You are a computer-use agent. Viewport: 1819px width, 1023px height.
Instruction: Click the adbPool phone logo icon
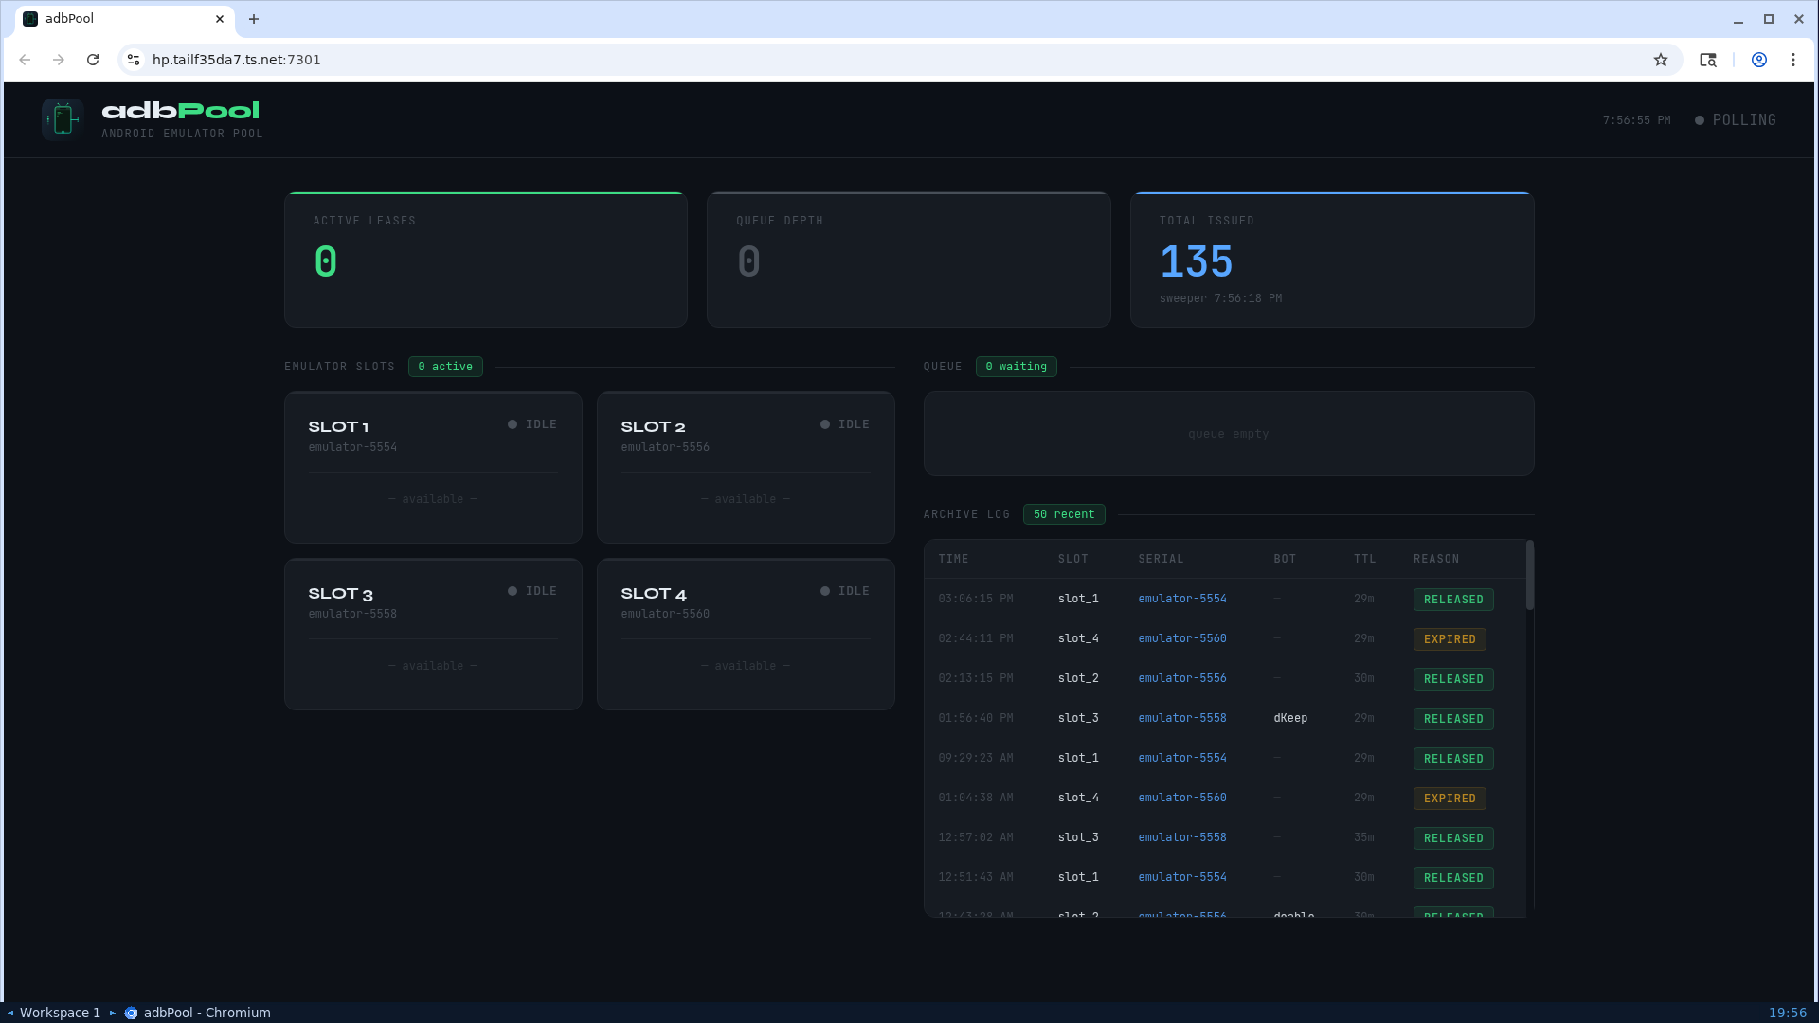[62, 118]
